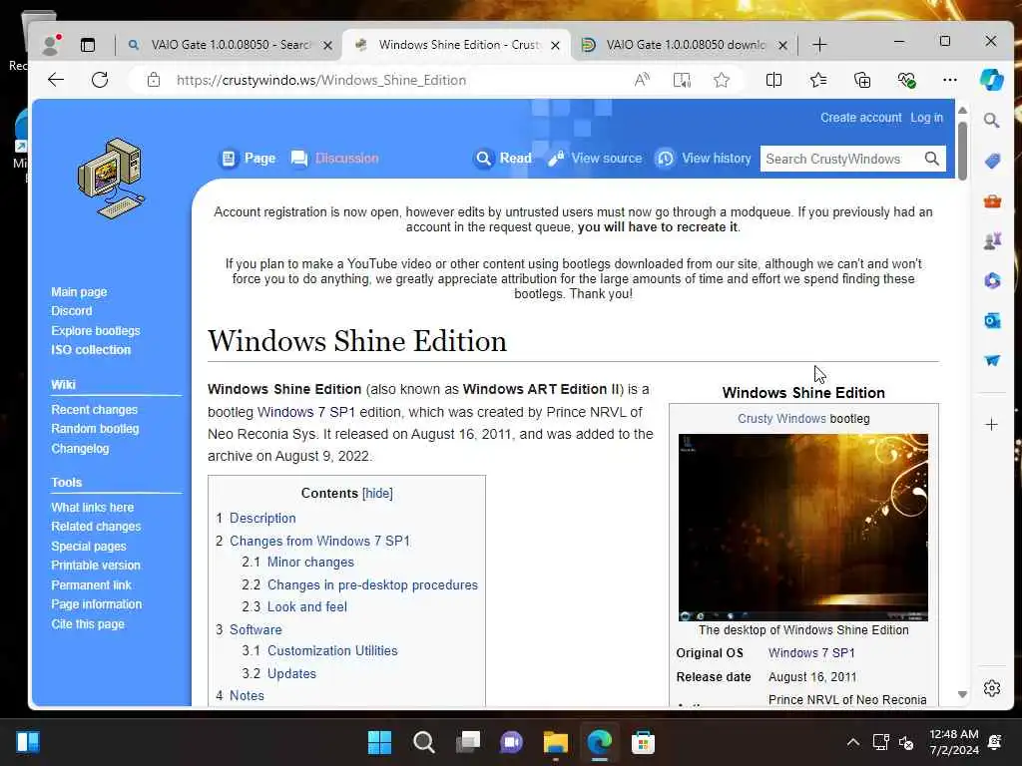Open Discord sidebar link
The height and width of the screenshot is (766, 1022).
click(72, 311)
